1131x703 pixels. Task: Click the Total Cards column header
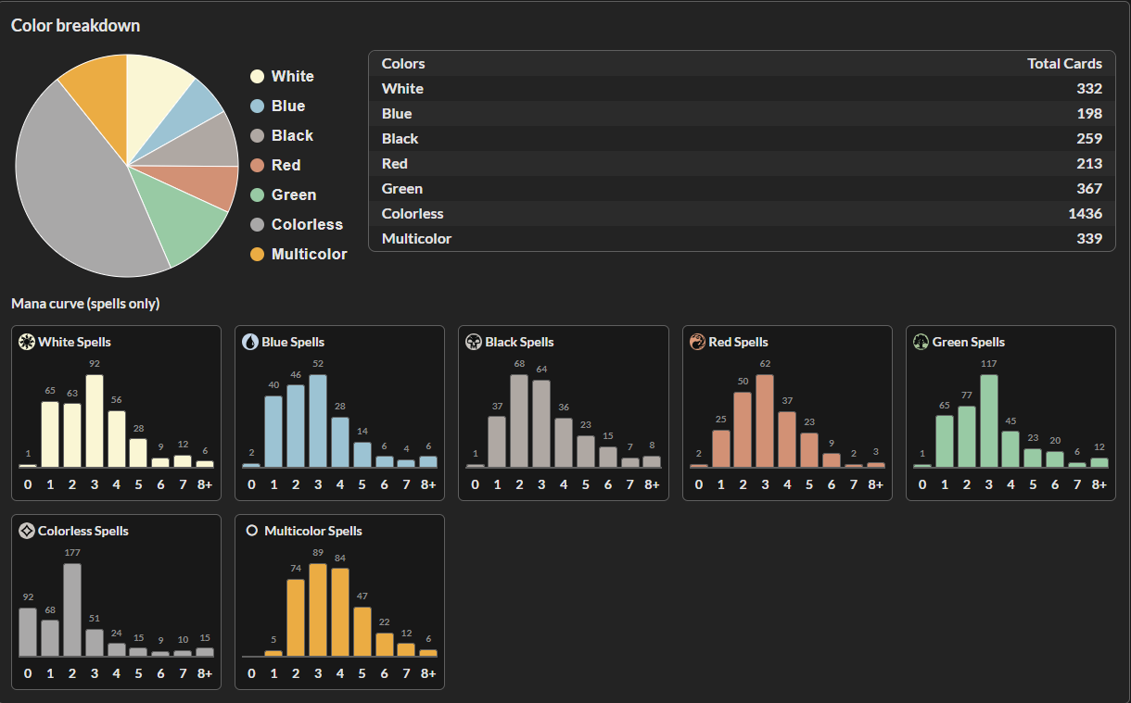click(1064, 64)
